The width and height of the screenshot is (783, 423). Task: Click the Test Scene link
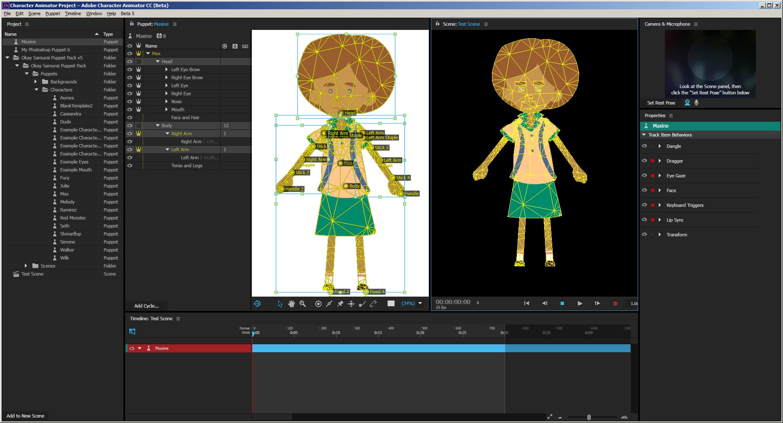point(468,24)
